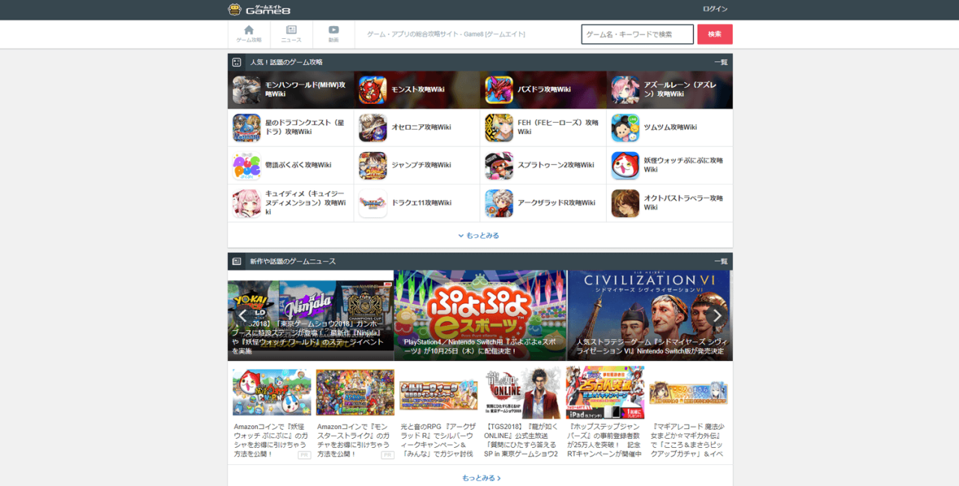The height and width of the screenshot is (486, 959).
Task: Open ドラクエ11攻略Wiki link text
Action: 421,203
